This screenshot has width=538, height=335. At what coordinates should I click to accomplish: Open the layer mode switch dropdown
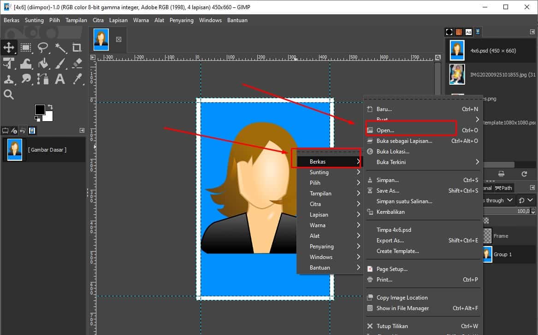click(x=526, y=200)
